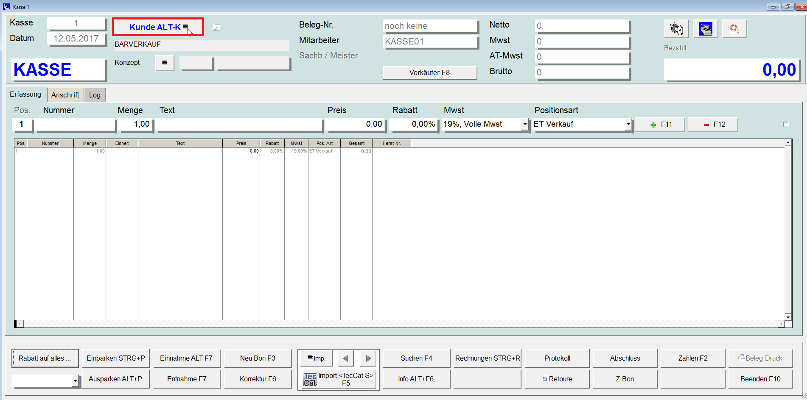Click the Kunde ALT-K button
The image size is (807, 400).
pyautogui.click(x=158, y=27)
